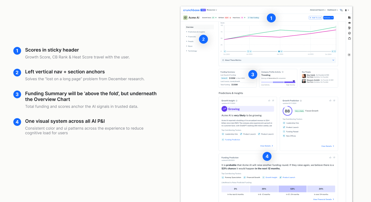The height and width of the screenshot is (202, 371).
Task: Expand Predictions & Insights in left nav
Action: 196,32
